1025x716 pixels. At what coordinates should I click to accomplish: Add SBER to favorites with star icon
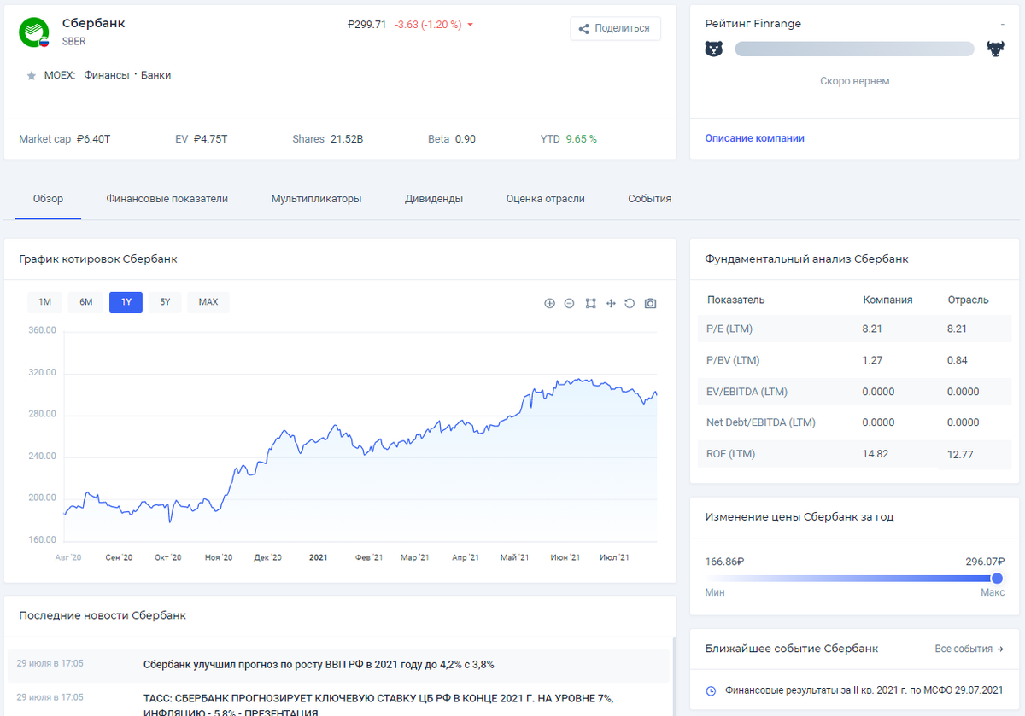click(32, 76)
